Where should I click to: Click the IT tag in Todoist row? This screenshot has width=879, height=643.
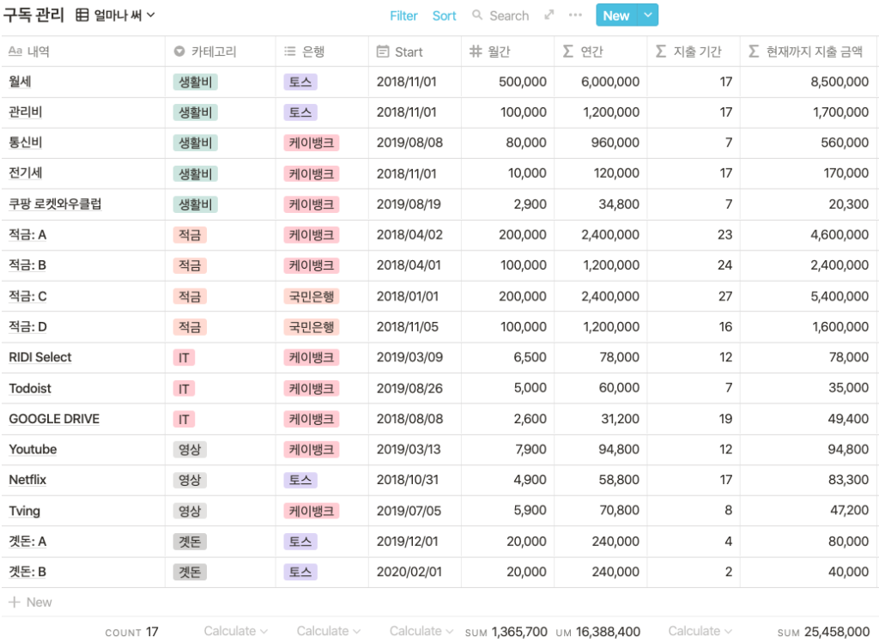tap(184, 388)
